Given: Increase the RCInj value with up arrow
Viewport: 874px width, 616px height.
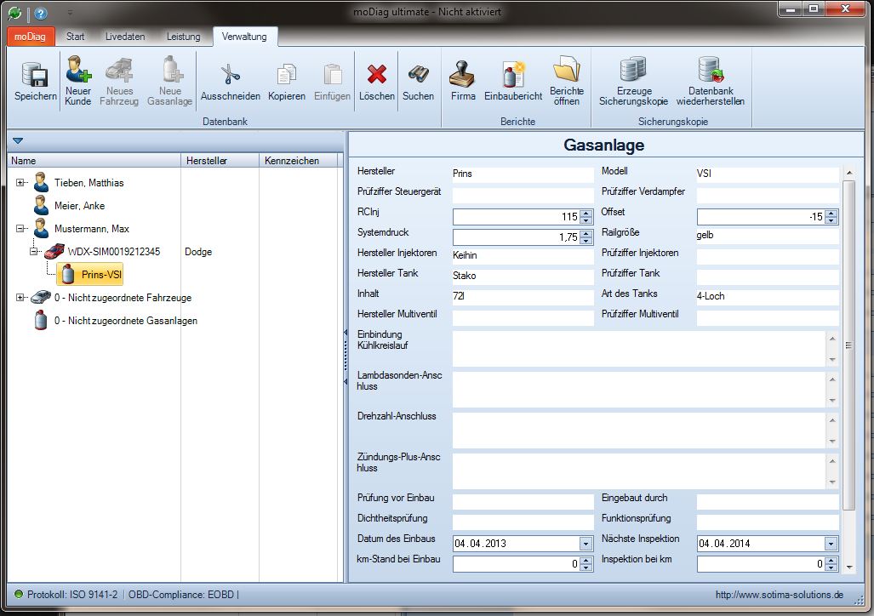Looking at the screenshot, I should [586, 214].
